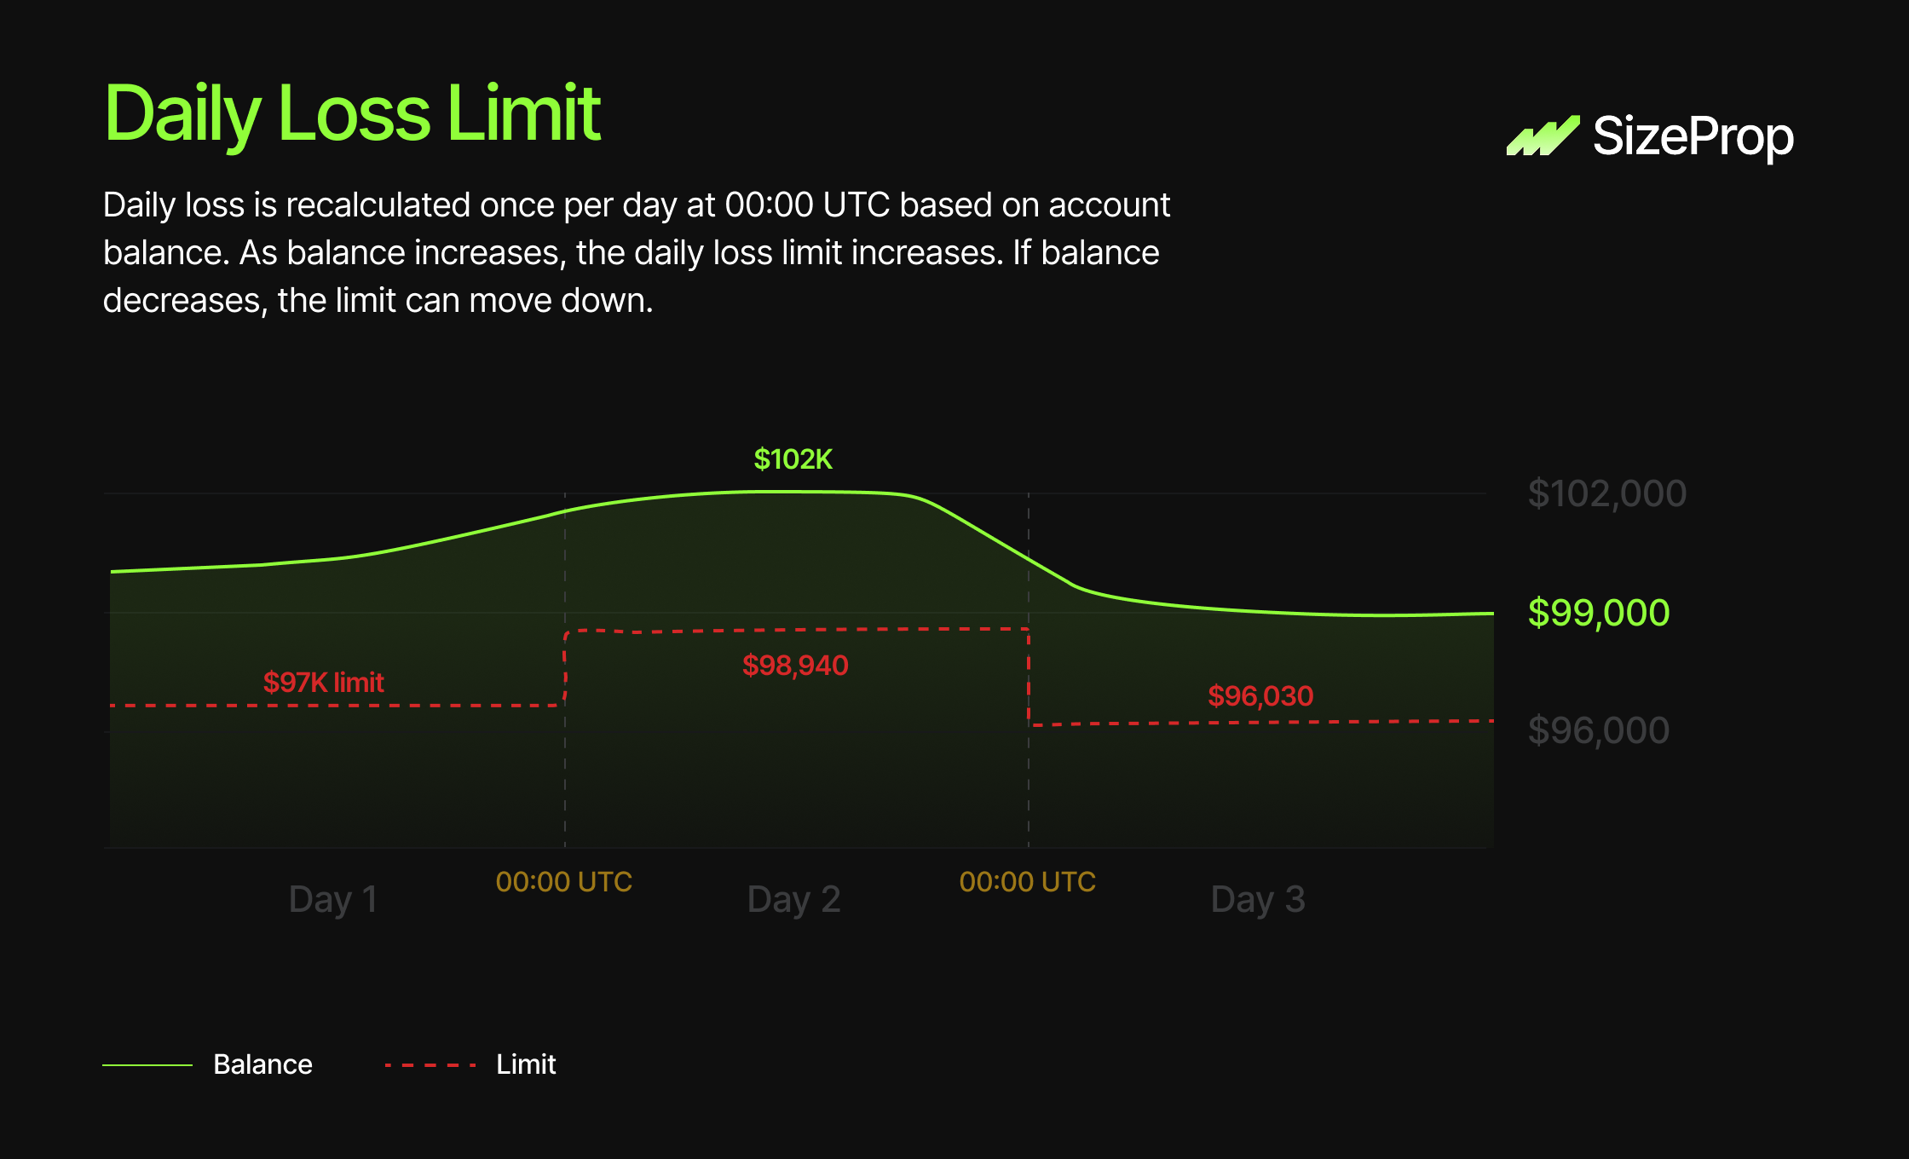Click 00:00 UTC marker between Day 2 and Day 3
This screenshot has height=1159, width=1909.
(1027, 881)
